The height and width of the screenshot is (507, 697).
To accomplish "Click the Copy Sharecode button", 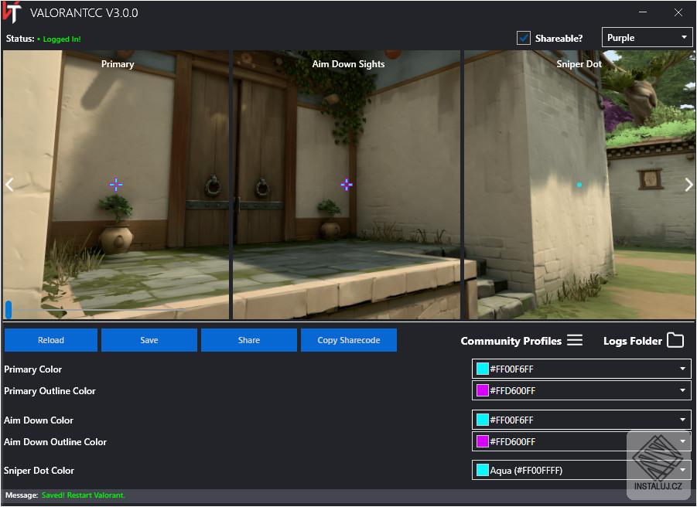I will (348, 340).
